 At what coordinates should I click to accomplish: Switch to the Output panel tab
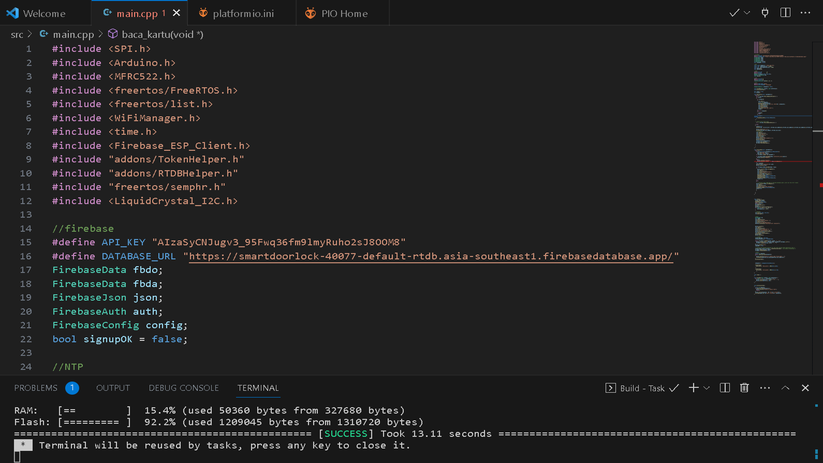tap(113, 388)
